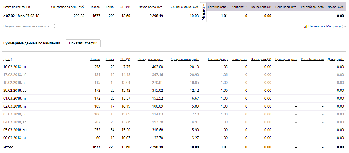Click the average click price 12.12
Viewport: 349px width, 153px height.
(194, 90)
